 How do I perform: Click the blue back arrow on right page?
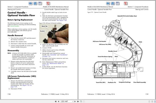coord(108,3)
